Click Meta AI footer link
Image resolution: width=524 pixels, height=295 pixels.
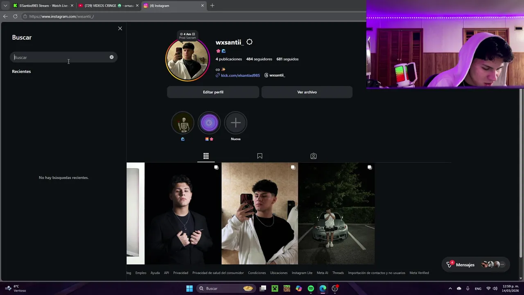pyautogui.click(x=323, y=273)
